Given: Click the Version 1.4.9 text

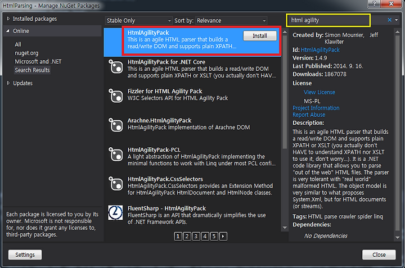Looking at the screenshot, I should 310,58.
